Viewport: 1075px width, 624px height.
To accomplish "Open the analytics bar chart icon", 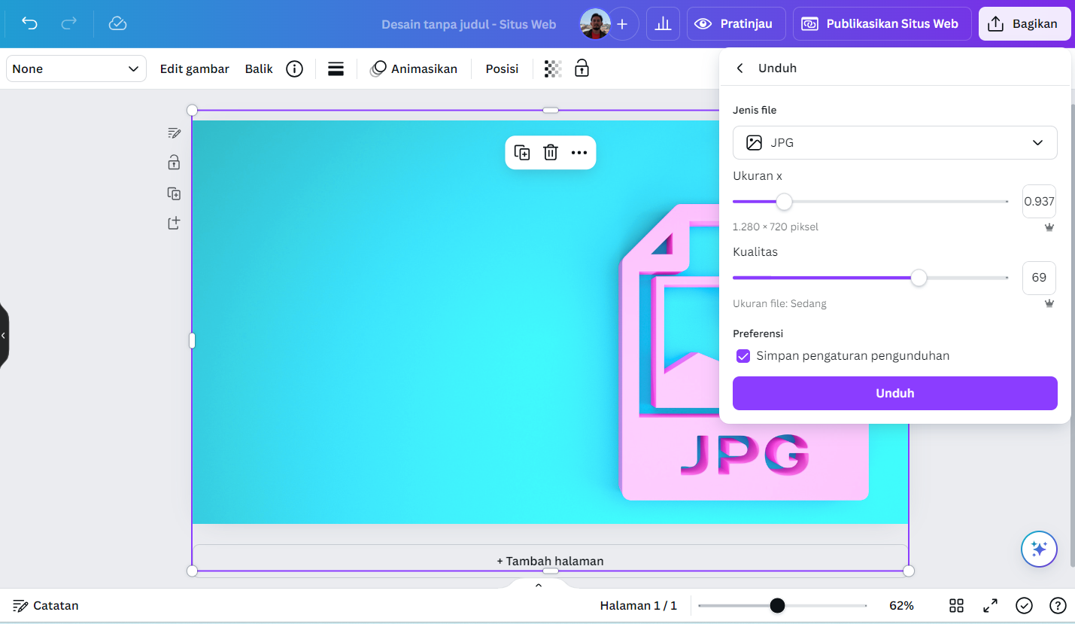I will point(663,24).
